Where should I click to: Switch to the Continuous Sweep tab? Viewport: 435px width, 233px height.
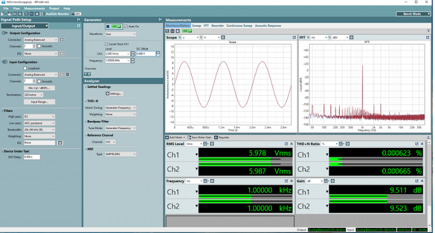pos(239,26)
